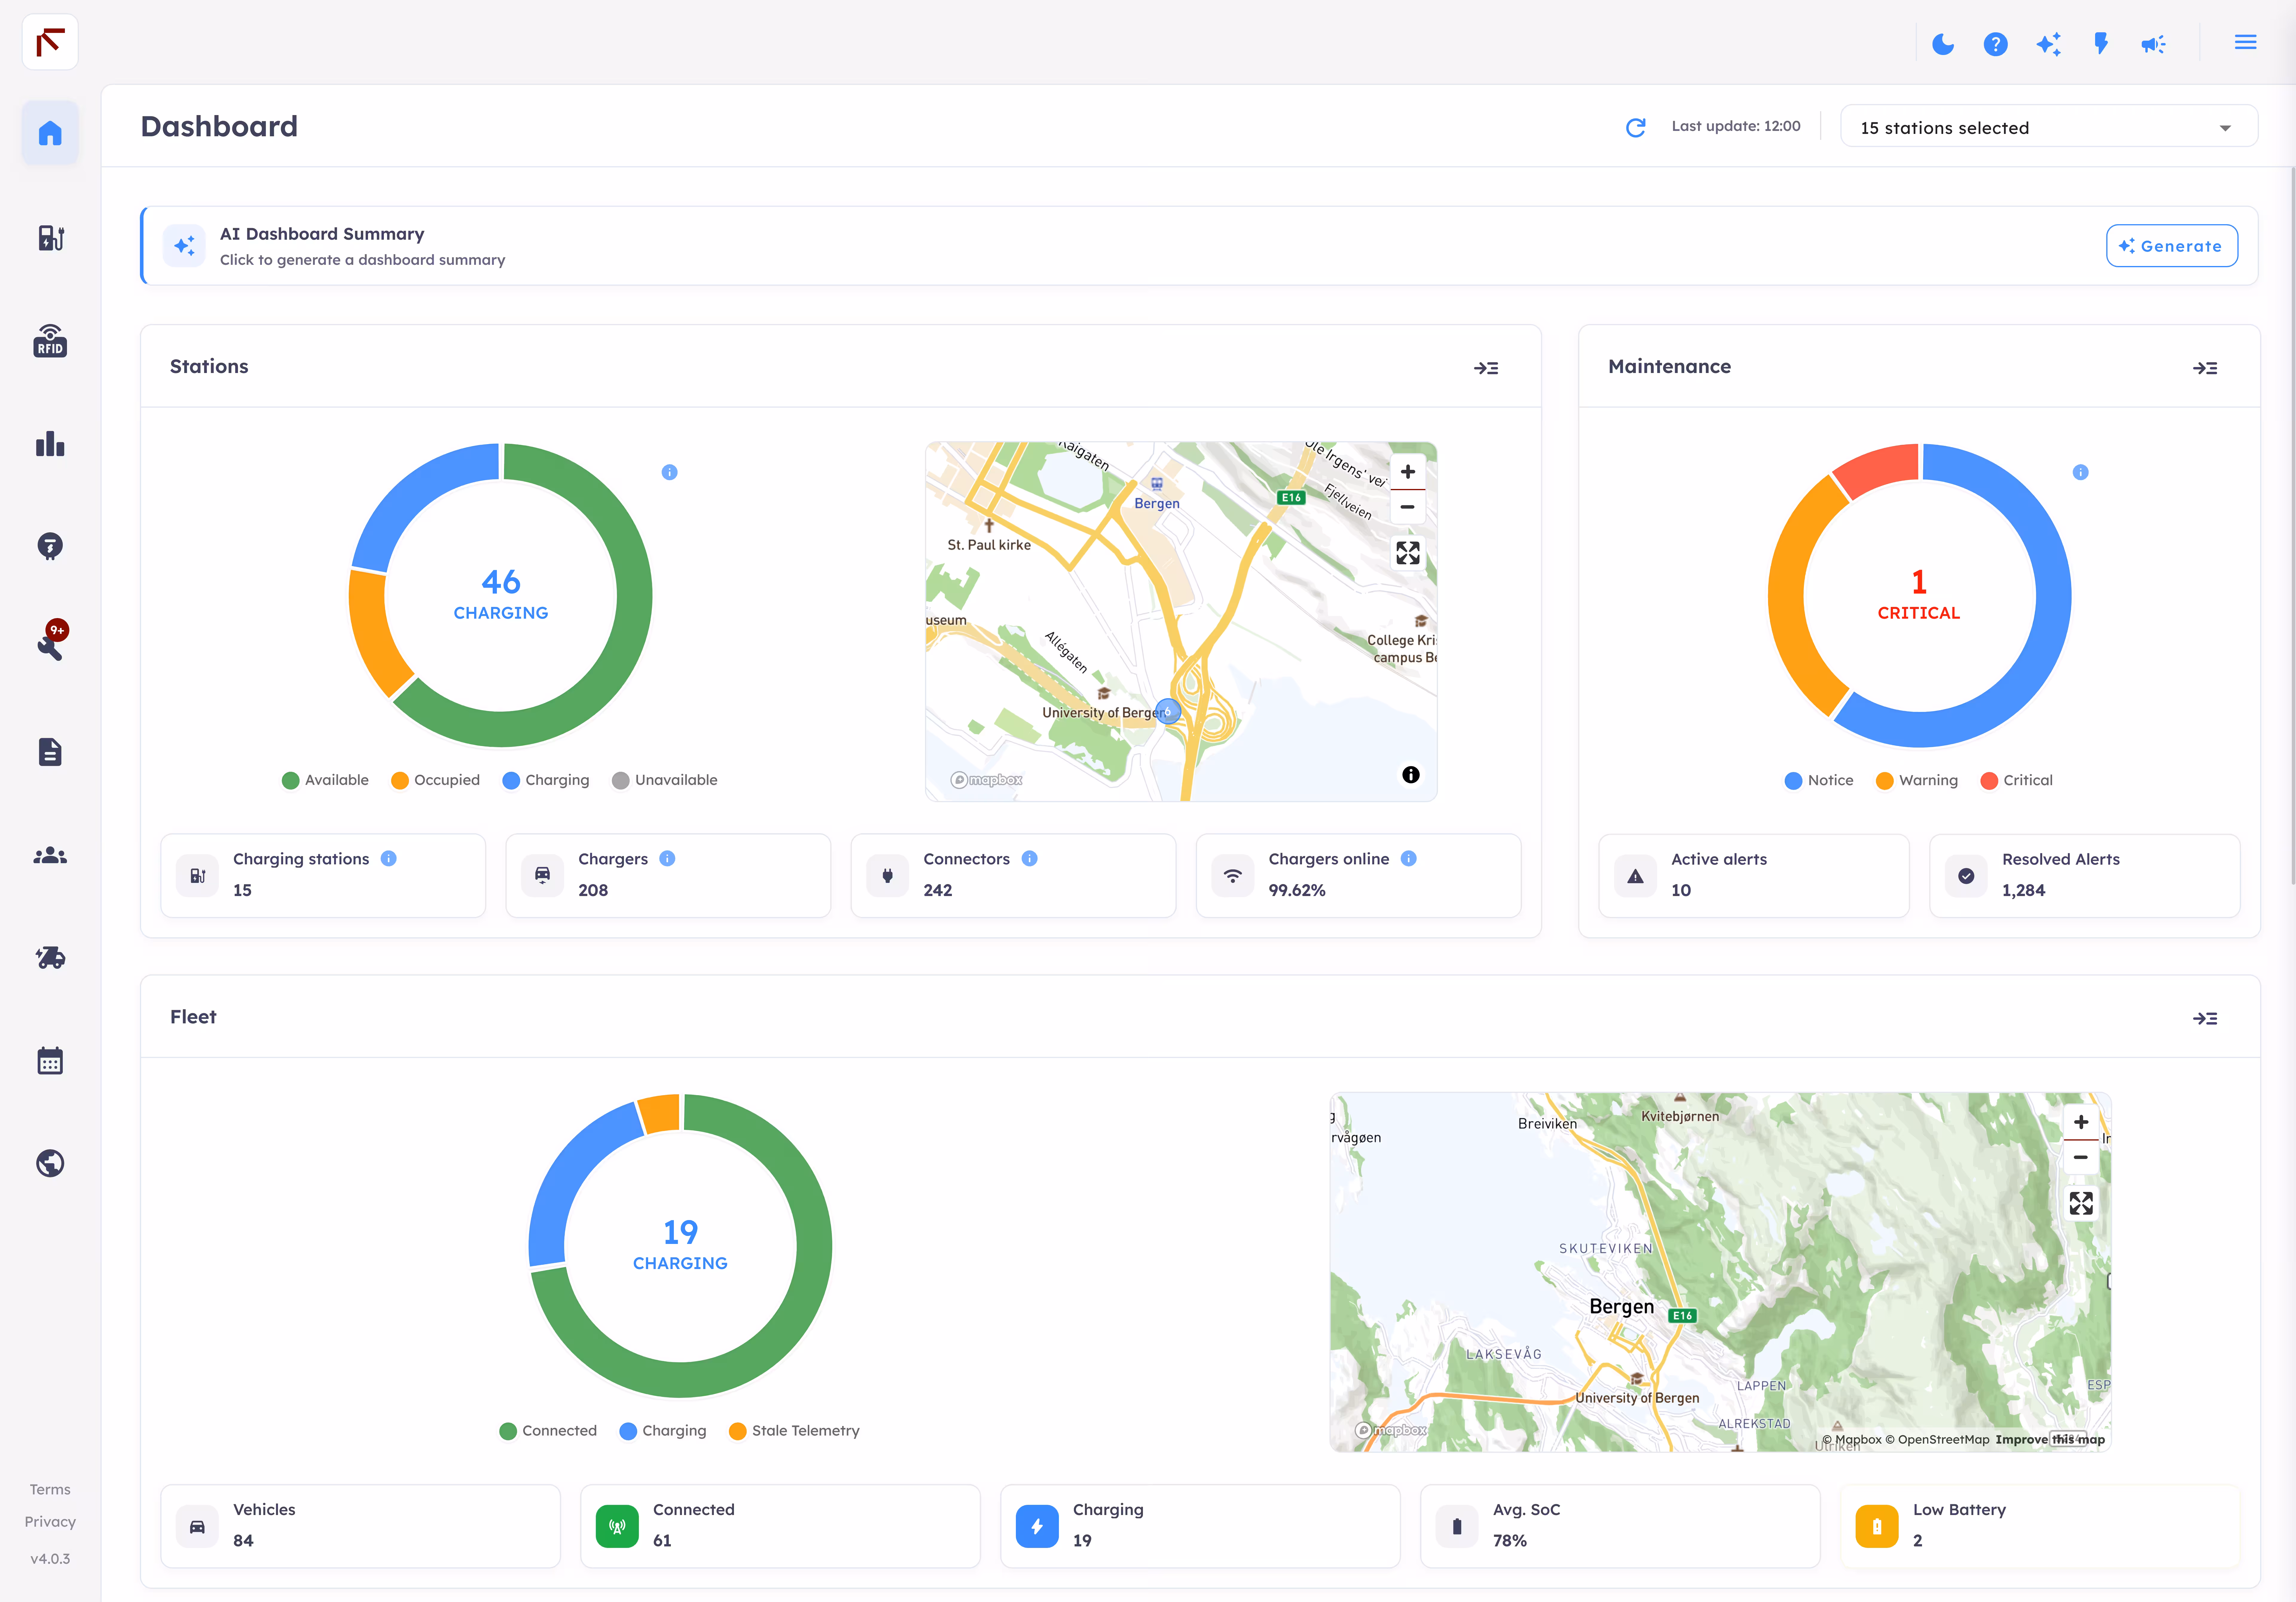Click the 'Last update: 12:00' text
The height and width of the screenshot is (1602, 2296).
[x=1736, y=126]
